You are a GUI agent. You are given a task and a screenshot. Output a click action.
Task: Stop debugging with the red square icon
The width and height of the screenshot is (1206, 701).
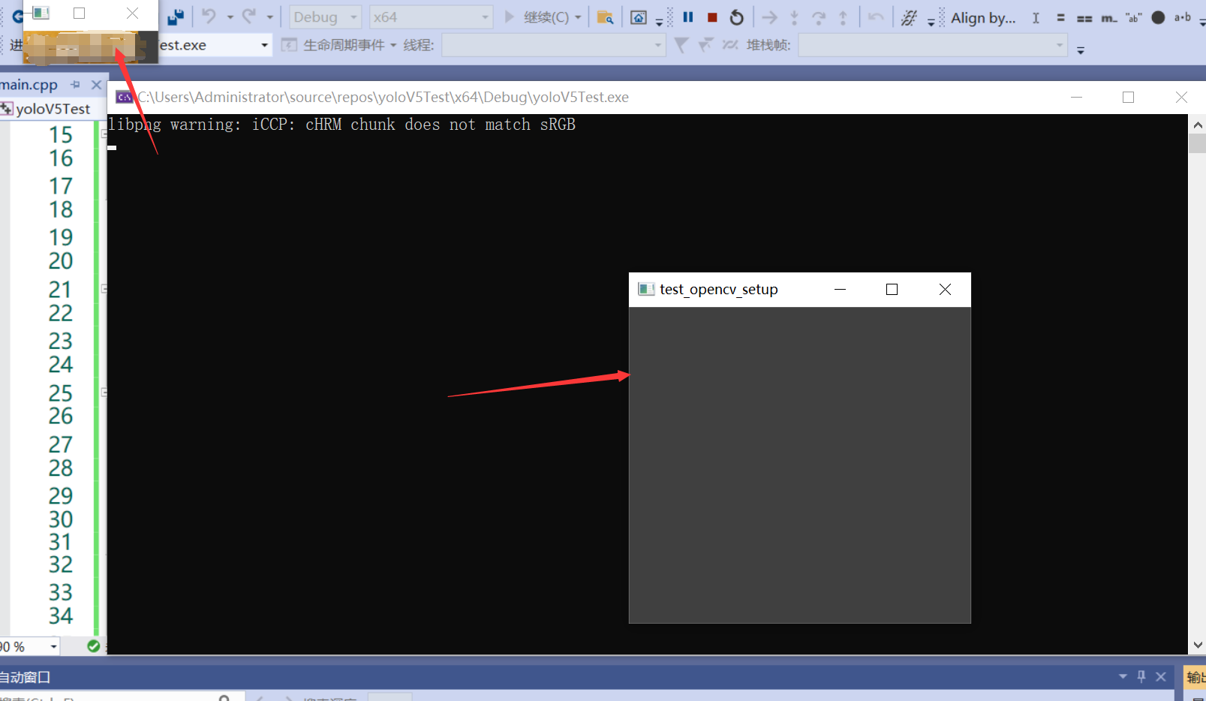(712, 17)
